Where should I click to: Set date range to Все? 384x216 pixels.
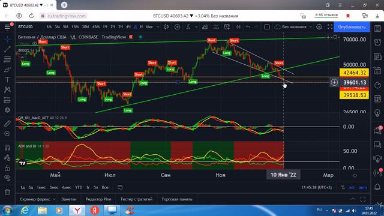105,187
